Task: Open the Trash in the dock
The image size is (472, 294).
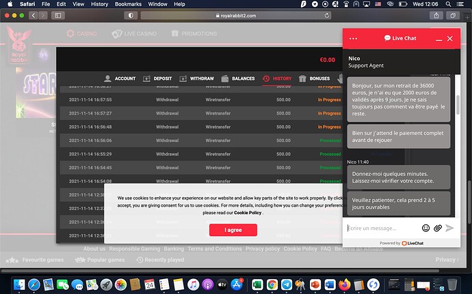Action: point(452,284)
